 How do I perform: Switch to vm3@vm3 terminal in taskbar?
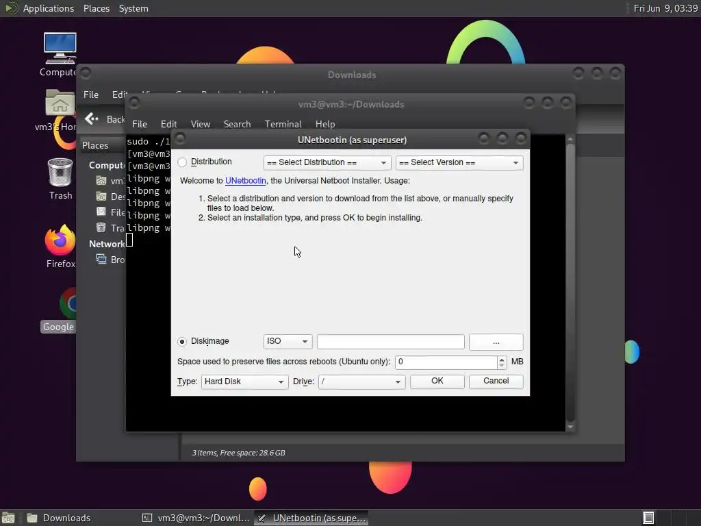click(x=196, y=518)
